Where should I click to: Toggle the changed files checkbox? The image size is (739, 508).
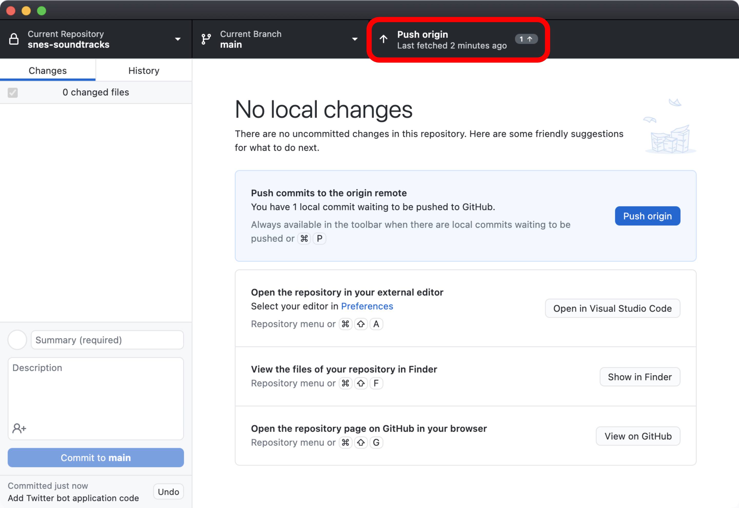[12, 92]
